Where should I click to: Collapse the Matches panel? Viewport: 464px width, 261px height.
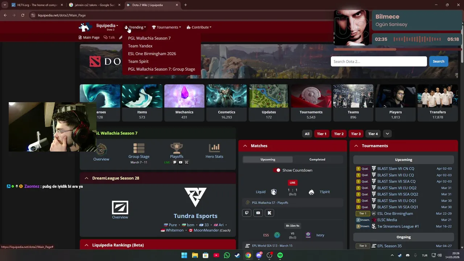[x=245, y=146]
